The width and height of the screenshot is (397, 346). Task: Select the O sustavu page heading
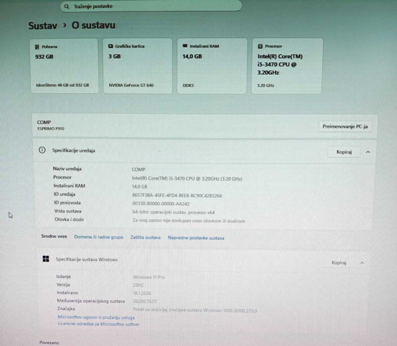point(93,25)
